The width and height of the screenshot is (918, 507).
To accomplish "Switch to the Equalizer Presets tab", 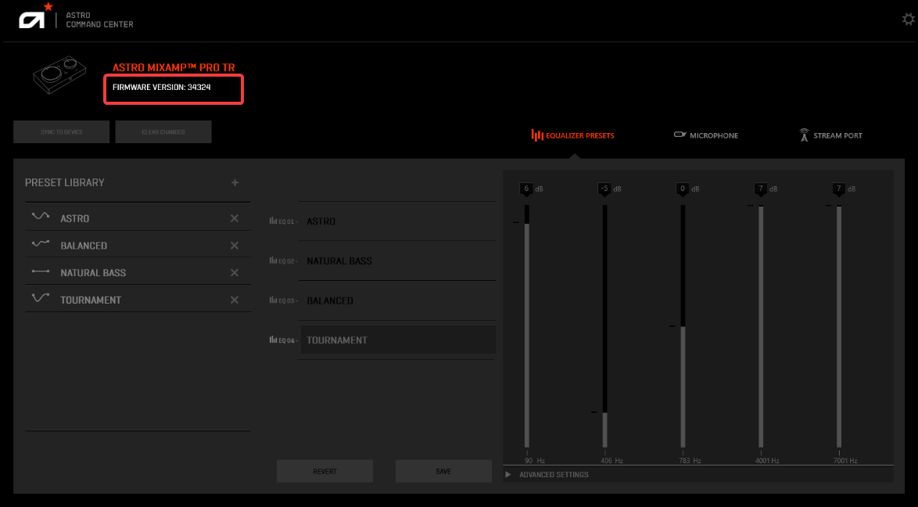I will pos(572,135).
